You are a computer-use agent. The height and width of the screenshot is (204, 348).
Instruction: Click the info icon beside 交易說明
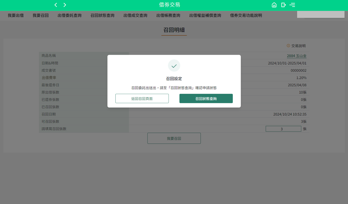pos(288,46)
